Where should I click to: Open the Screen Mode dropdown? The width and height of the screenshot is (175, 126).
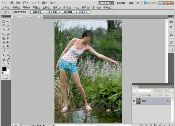[53, 3]
